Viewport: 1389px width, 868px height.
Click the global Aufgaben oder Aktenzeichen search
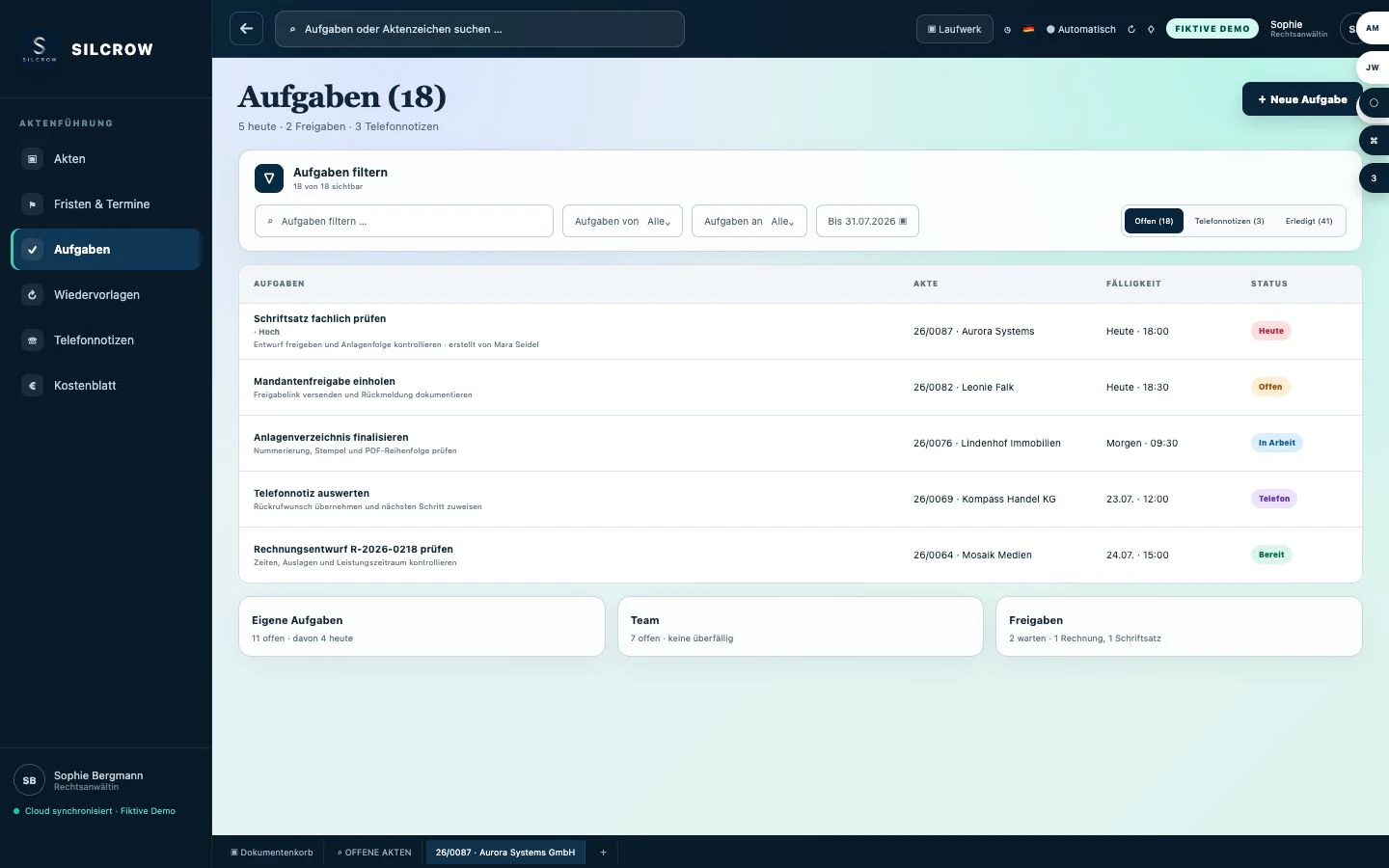tap(479, 29)
